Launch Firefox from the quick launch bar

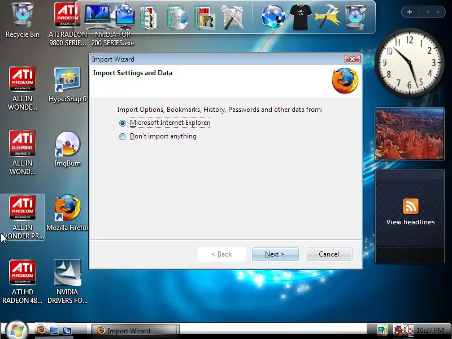[x=41, y=330]
